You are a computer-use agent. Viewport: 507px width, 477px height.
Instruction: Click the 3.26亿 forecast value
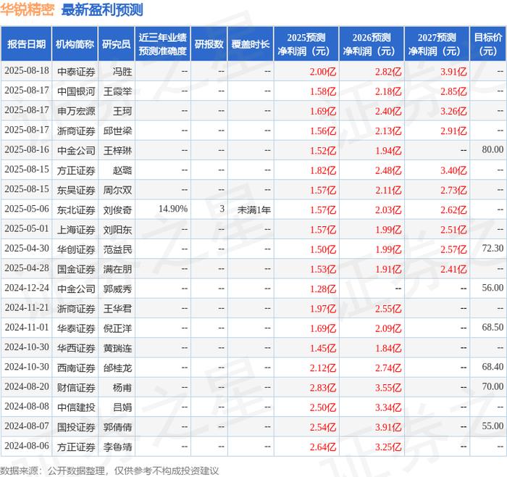[453, 111]
